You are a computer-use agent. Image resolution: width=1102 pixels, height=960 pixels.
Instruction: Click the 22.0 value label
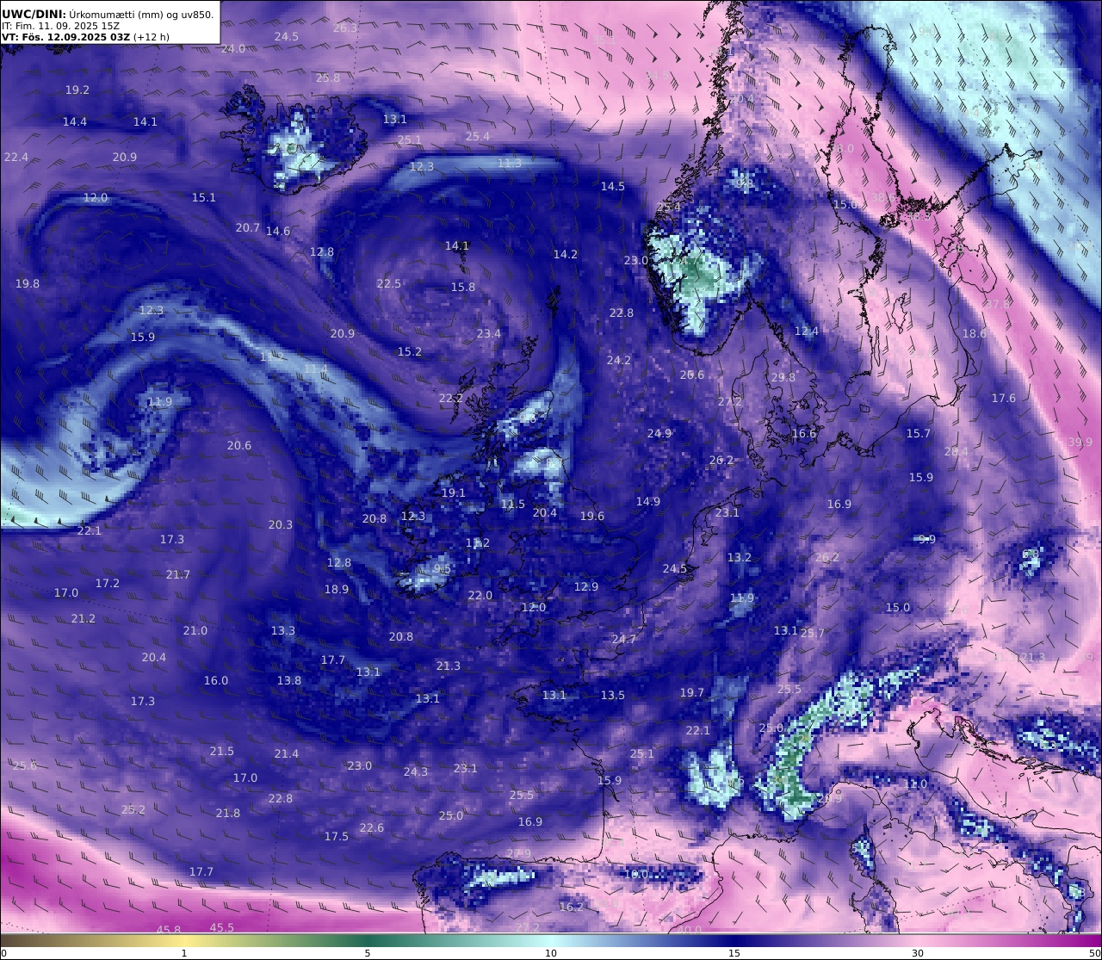pyautogui.click(x=480, y=596)
